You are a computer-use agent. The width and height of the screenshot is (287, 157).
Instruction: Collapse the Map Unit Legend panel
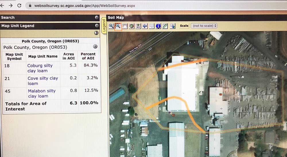97,26
